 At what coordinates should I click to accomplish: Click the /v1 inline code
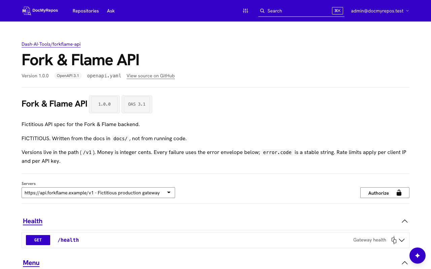(x=87, y=152)
